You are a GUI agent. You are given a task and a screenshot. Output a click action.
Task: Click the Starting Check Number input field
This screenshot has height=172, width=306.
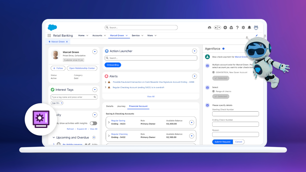pos(235,114)
